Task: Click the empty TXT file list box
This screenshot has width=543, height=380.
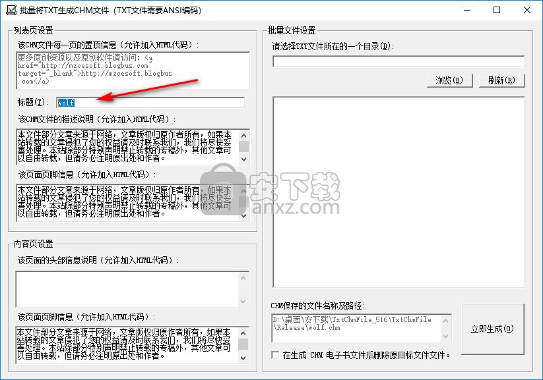Action: click(399, 192)
